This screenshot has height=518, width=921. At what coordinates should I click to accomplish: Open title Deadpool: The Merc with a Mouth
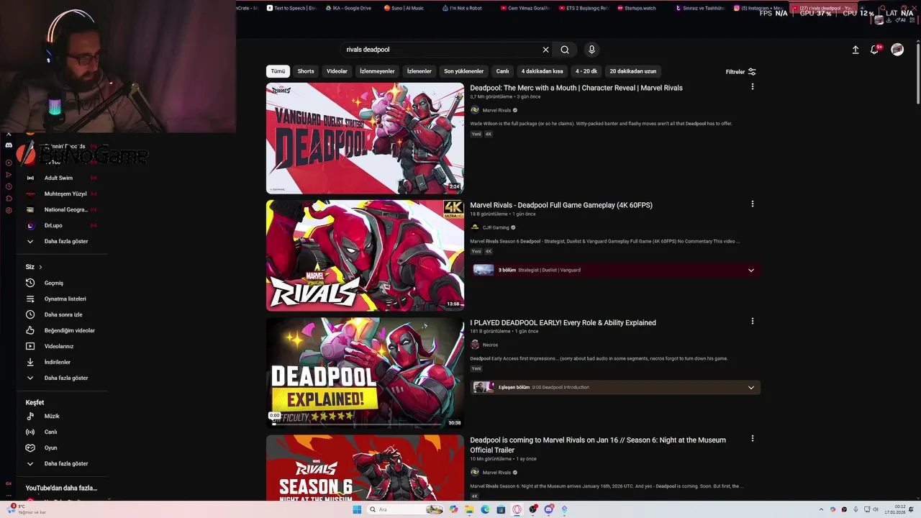tap(576, 88)
